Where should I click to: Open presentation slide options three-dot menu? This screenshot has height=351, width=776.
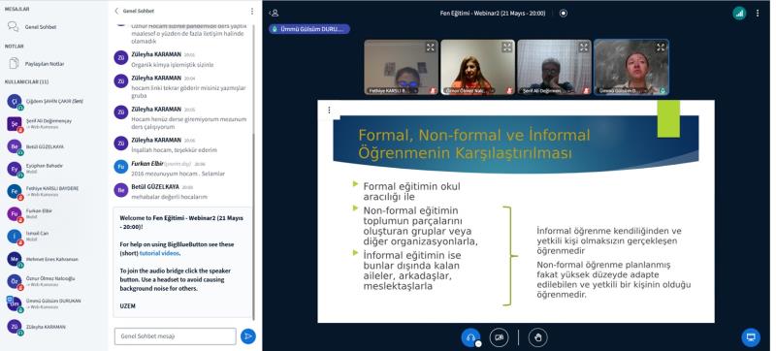(329, 111)
